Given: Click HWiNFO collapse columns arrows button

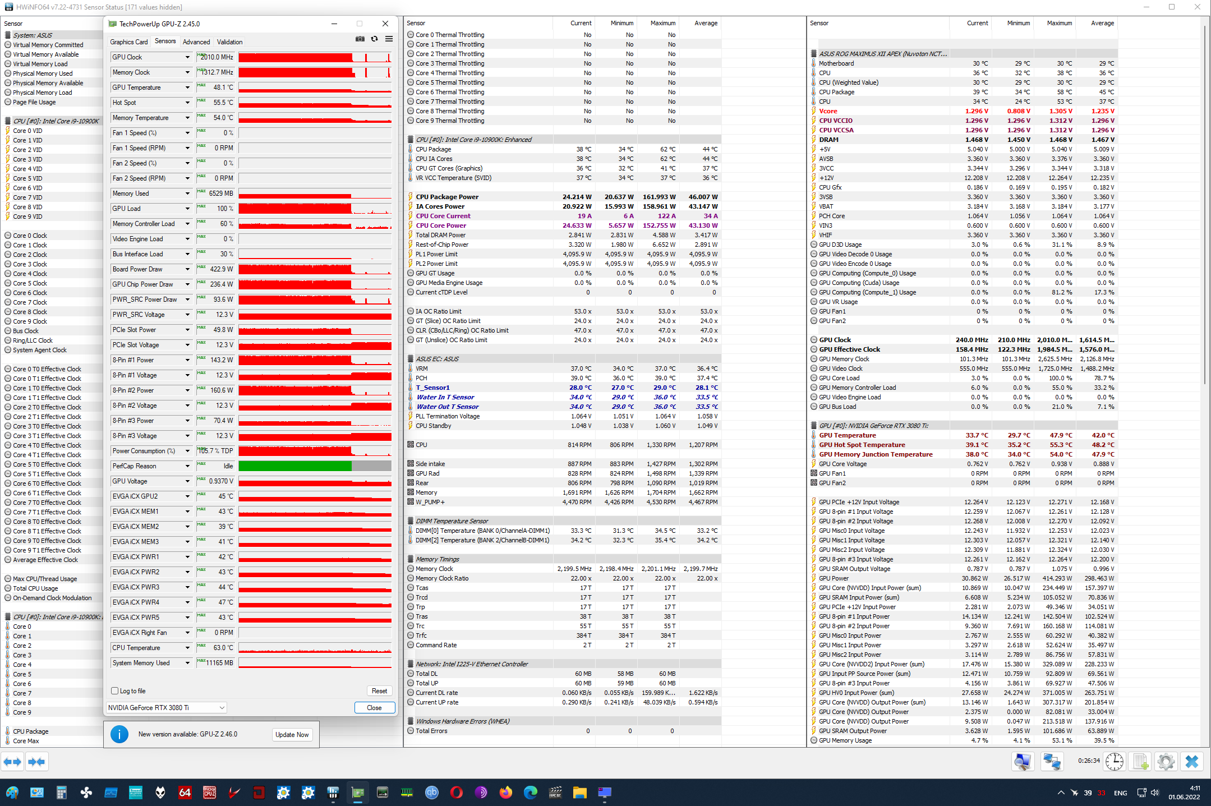Looking at the screenshot, I should (36, 762).
